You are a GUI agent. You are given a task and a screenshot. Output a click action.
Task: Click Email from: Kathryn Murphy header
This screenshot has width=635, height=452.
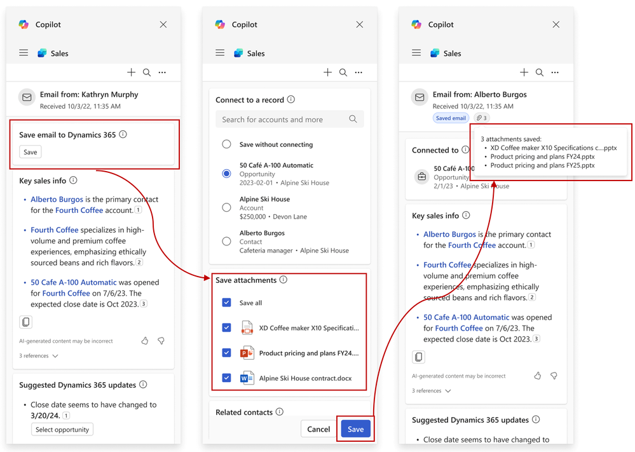coord(89,94)
